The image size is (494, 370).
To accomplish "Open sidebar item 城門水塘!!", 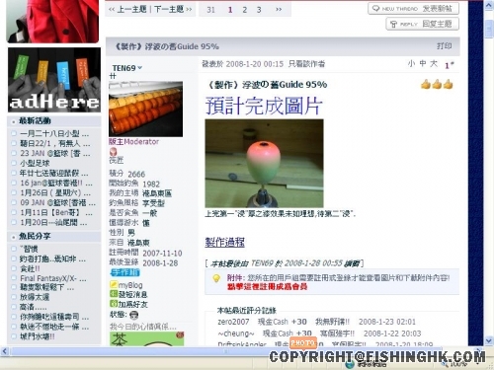I will coord(38,336).
